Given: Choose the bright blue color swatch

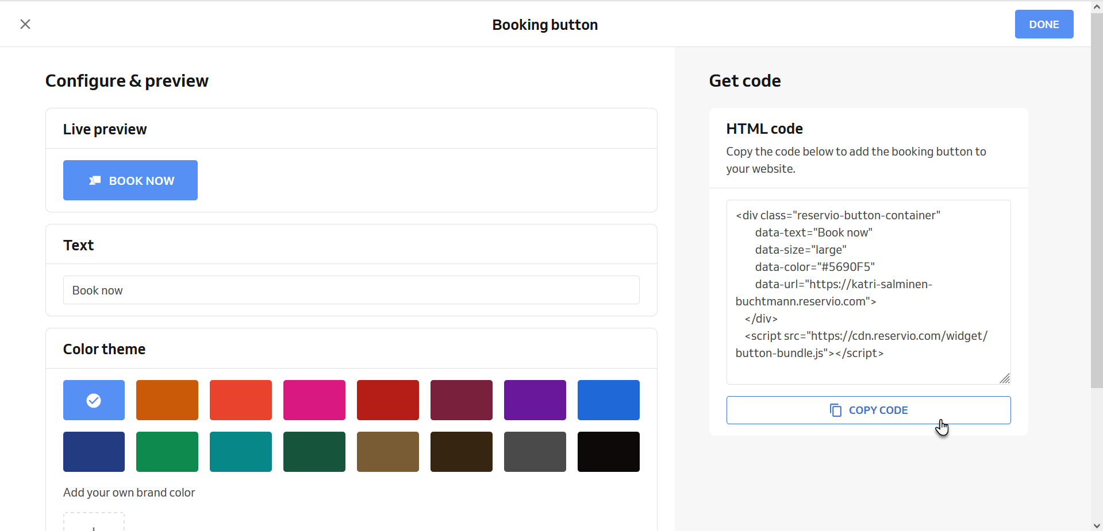Looking at the screenshot, I should (609, 400).
